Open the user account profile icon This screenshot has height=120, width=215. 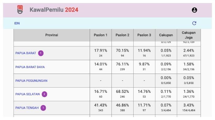[x=194, y=10]
